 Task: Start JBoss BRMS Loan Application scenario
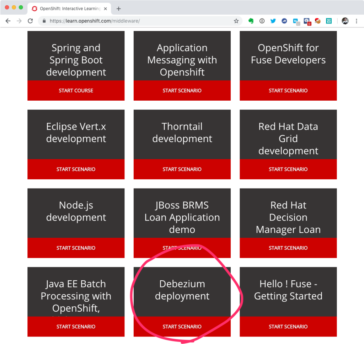(x=182, y=248)
